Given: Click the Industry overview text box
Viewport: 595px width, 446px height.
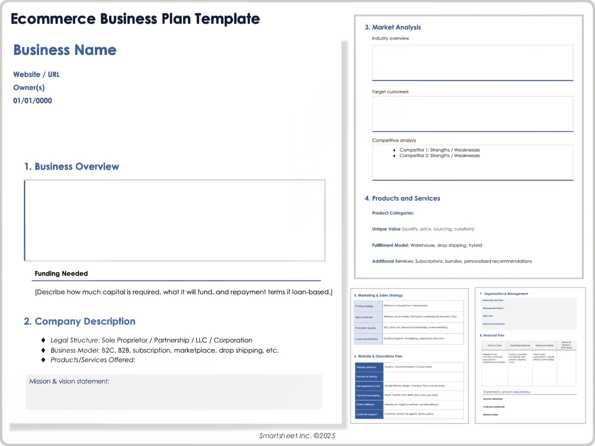Looking at the screenshot, I should click(472, 63).
